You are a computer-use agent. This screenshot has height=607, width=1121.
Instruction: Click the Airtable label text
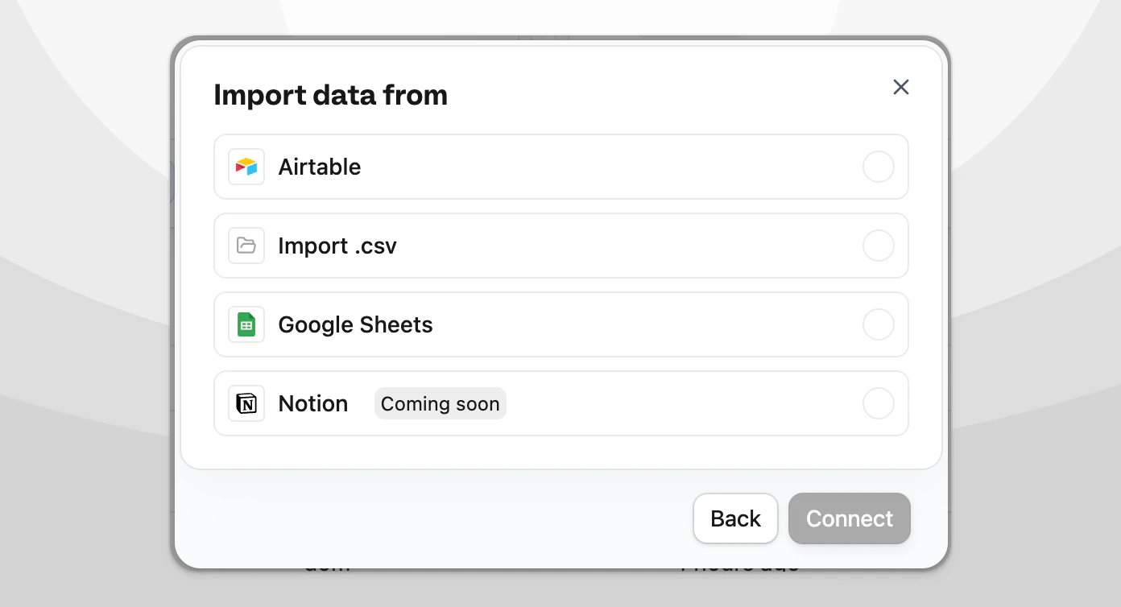(x=319, y=167)
